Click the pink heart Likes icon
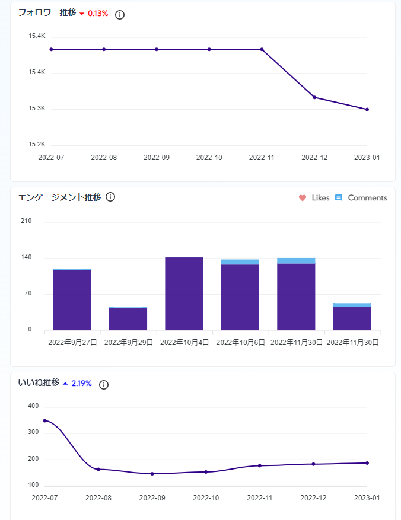This screenshot has height=520, width=401. pos(303,198)
